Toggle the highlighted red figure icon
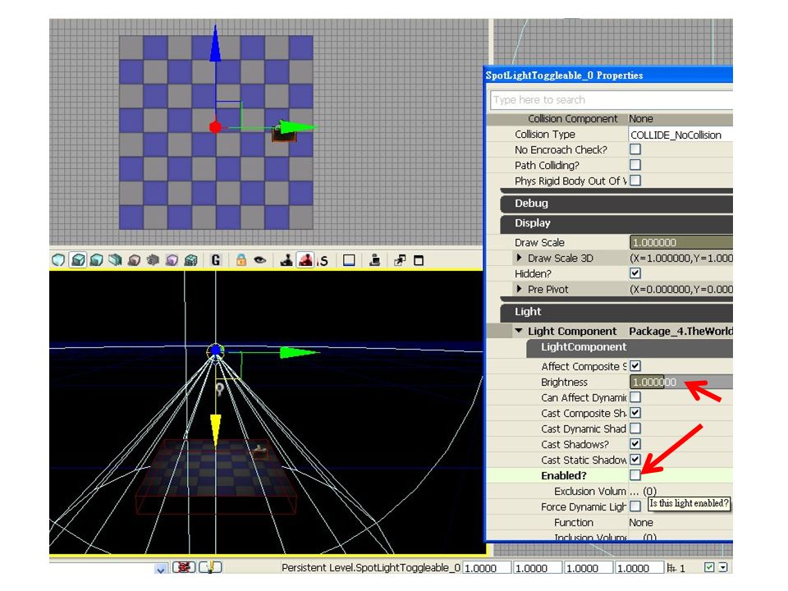The image size is (788, 591). tap(305, 260)
